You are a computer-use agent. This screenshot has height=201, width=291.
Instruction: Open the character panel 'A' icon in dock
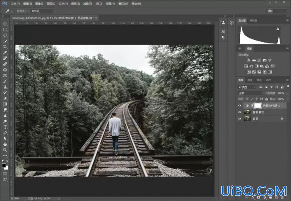tap(223, 31)
